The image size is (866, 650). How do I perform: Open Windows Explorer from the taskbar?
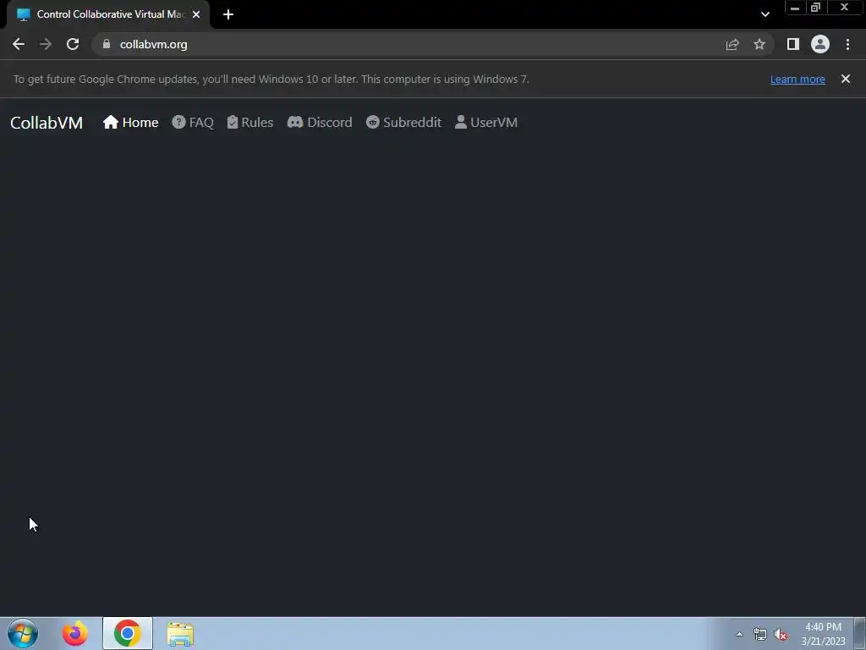pos(180,634)
